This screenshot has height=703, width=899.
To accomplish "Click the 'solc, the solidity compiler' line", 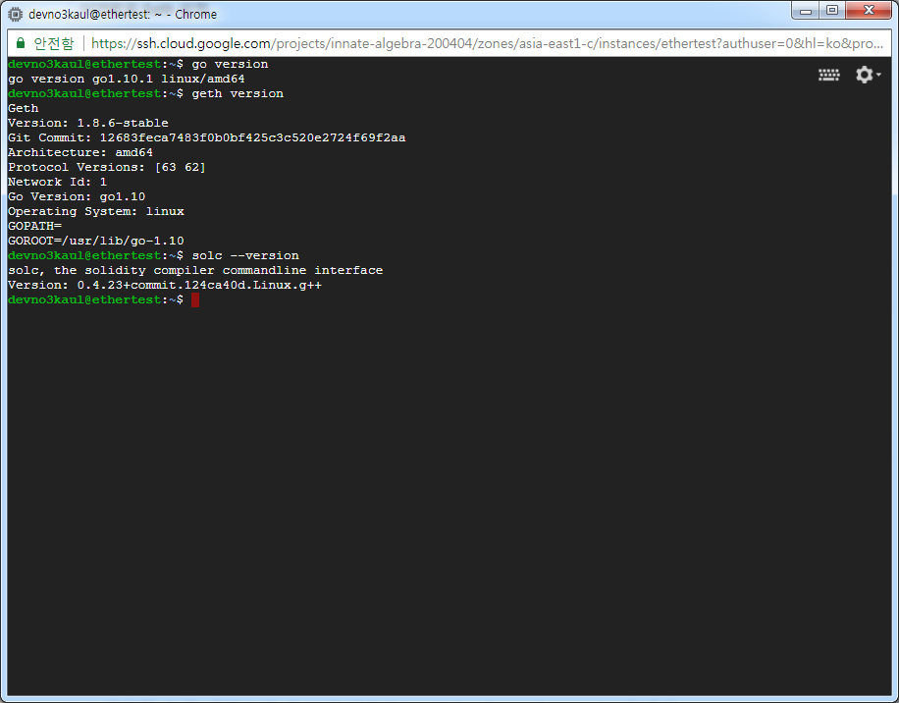I will [x=195, y=270].
